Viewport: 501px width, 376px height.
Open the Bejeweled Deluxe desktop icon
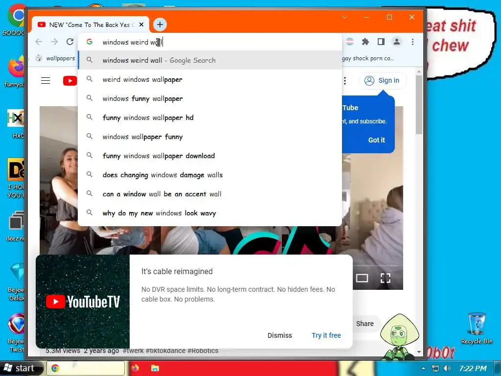click(x=17, y=282)
